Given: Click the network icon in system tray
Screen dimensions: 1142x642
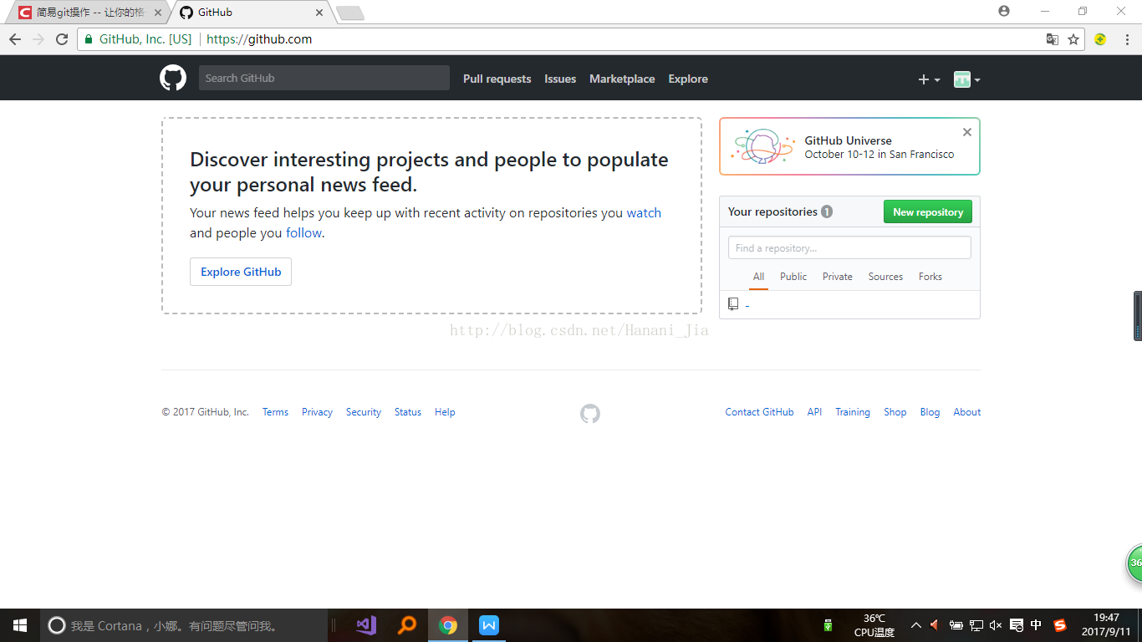Looking at the screenshot, I should point(976,625).
